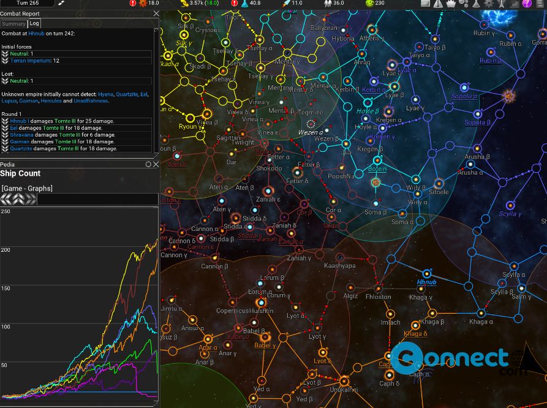This screenshot has height=408, width=547.
Task: Expand the Quartzite damages Tomte III row
Action: point(77,148)
